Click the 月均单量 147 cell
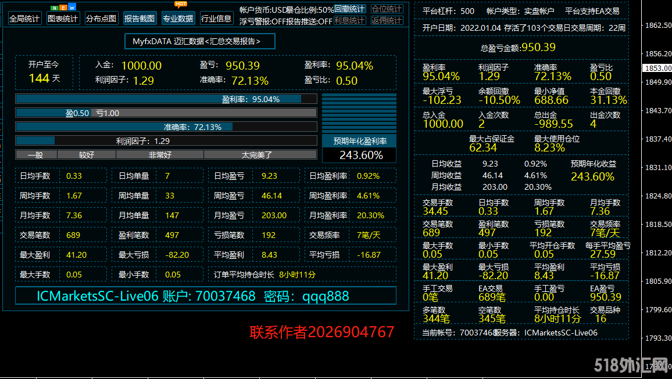The image size is (672, 379). [x=158, y=215]
